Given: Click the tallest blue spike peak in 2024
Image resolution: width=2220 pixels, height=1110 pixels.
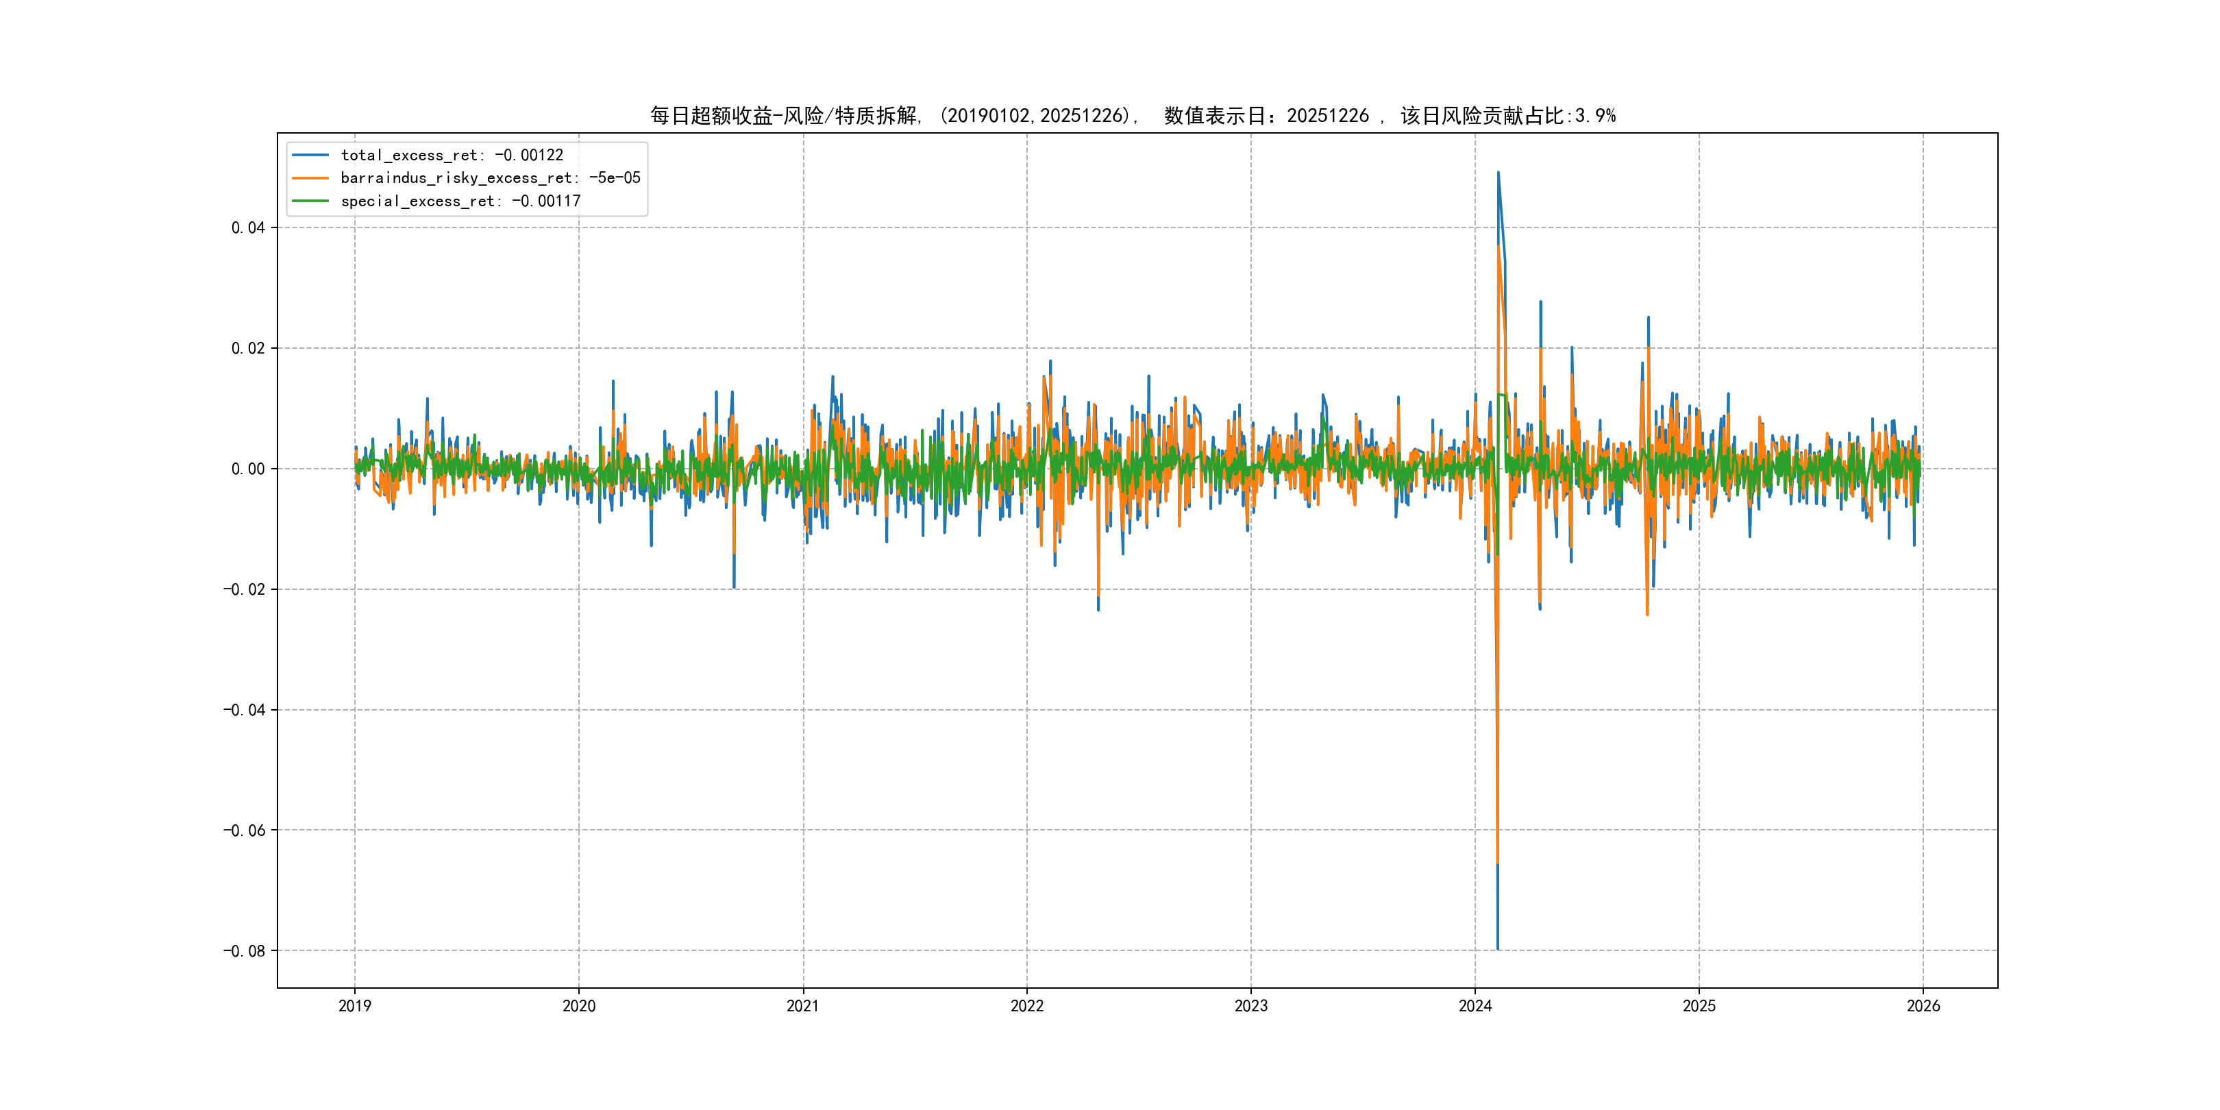Looking at the screenshot, I should pyautogui.click(x=1498, y=173).
